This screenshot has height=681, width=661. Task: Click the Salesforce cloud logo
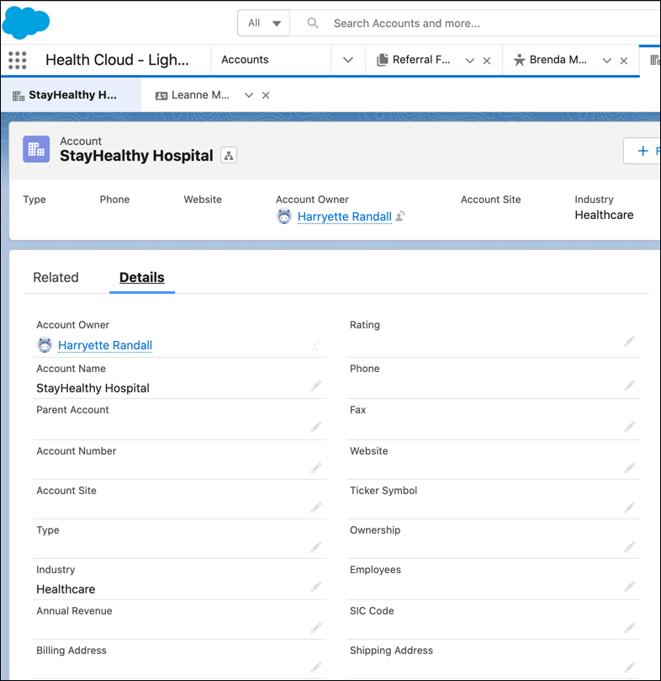click(26, 23)
